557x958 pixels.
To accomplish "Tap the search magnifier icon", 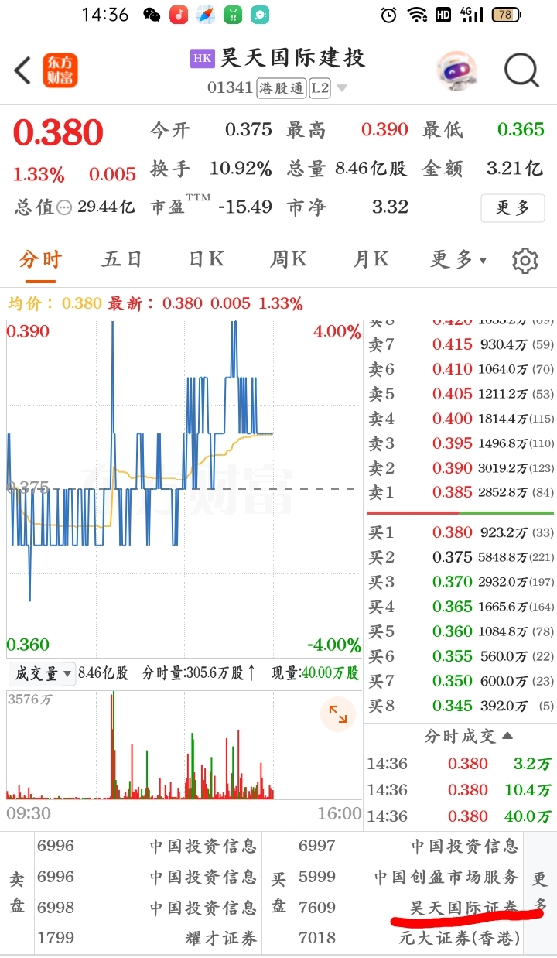I will point(521,71).
